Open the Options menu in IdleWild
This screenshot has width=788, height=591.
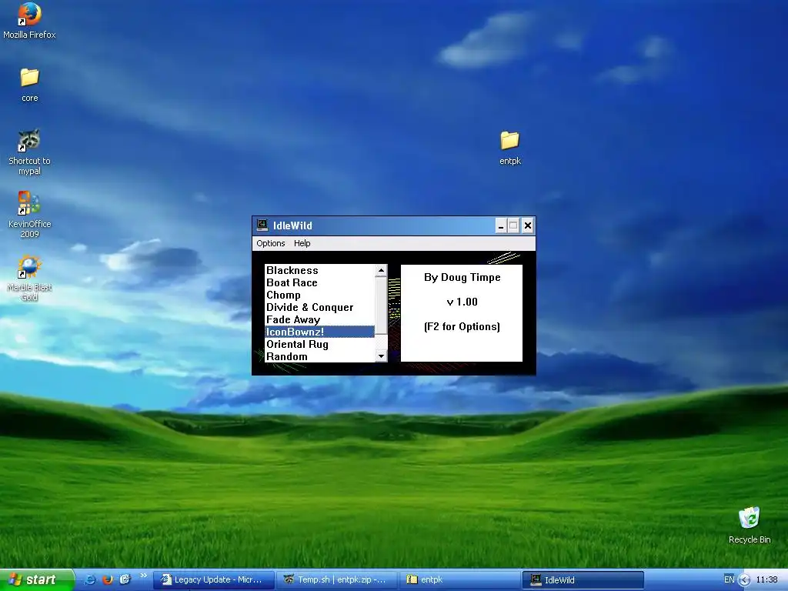click(x=270, y=243)
